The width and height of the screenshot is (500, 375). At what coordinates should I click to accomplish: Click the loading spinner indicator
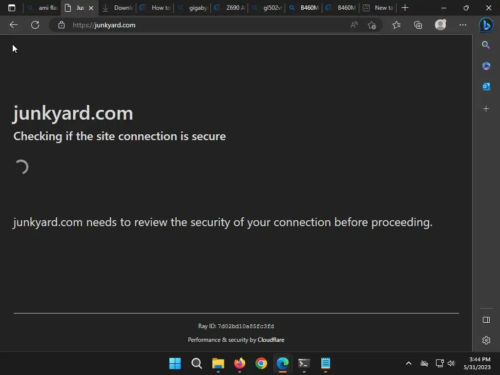coord(22,167)
